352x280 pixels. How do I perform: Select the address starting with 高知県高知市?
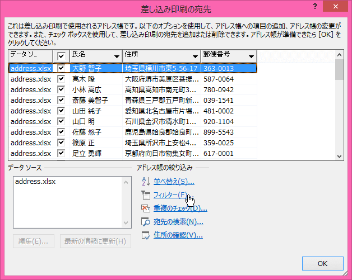point(160,90)
